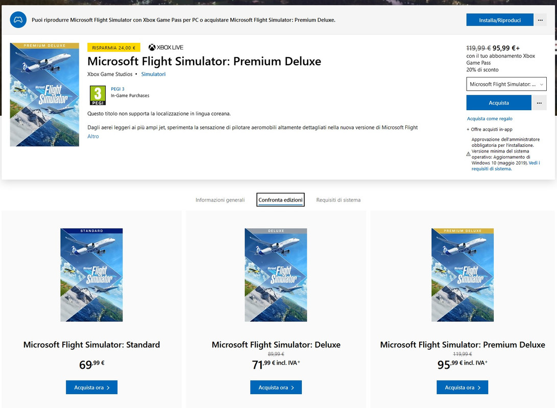This screenshot has height=408, width=557.
Task: Click the Acquista button
Action: 499,103
